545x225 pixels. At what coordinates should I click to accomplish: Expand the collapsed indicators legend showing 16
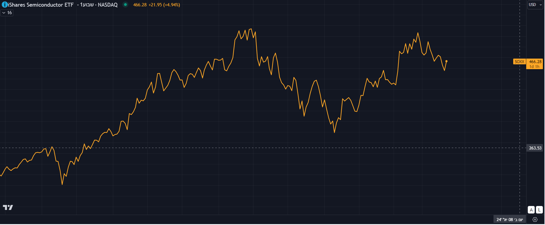click(x=7, y=13)
